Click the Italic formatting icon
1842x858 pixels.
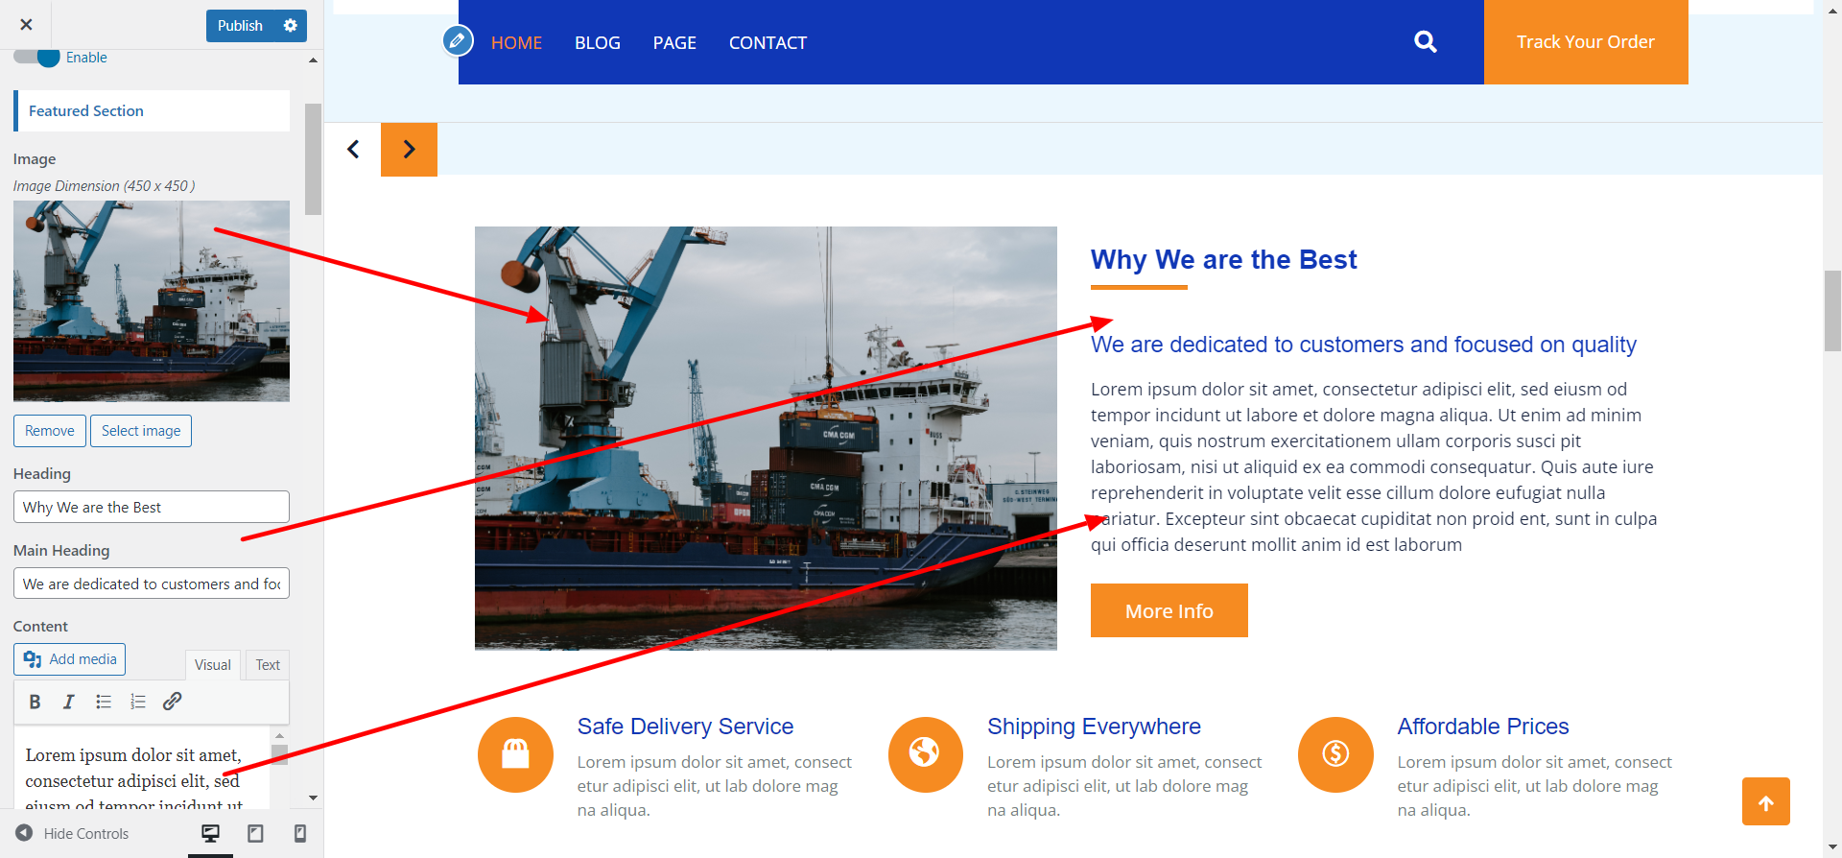tap(69, 702)
